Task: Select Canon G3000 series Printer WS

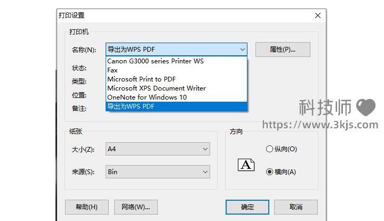Action: pyautogui.click(x=155, y=61)
